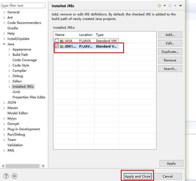The height and width of the screenshot is (181, 196).
Task: Expand the General tree node
Action: [x=4, y=12]
